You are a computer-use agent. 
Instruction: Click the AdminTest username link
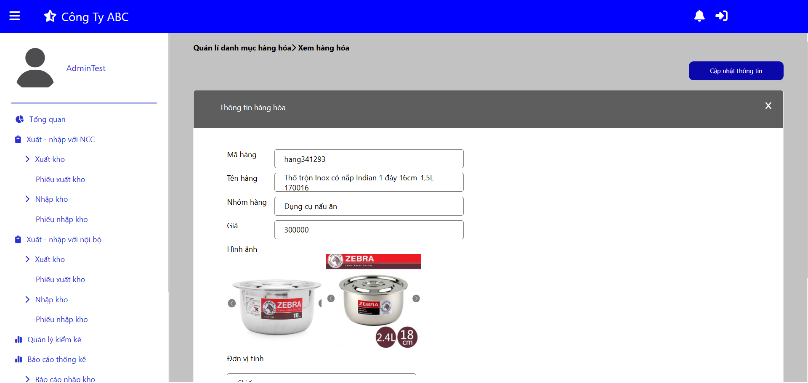click(x=86, y=68)
